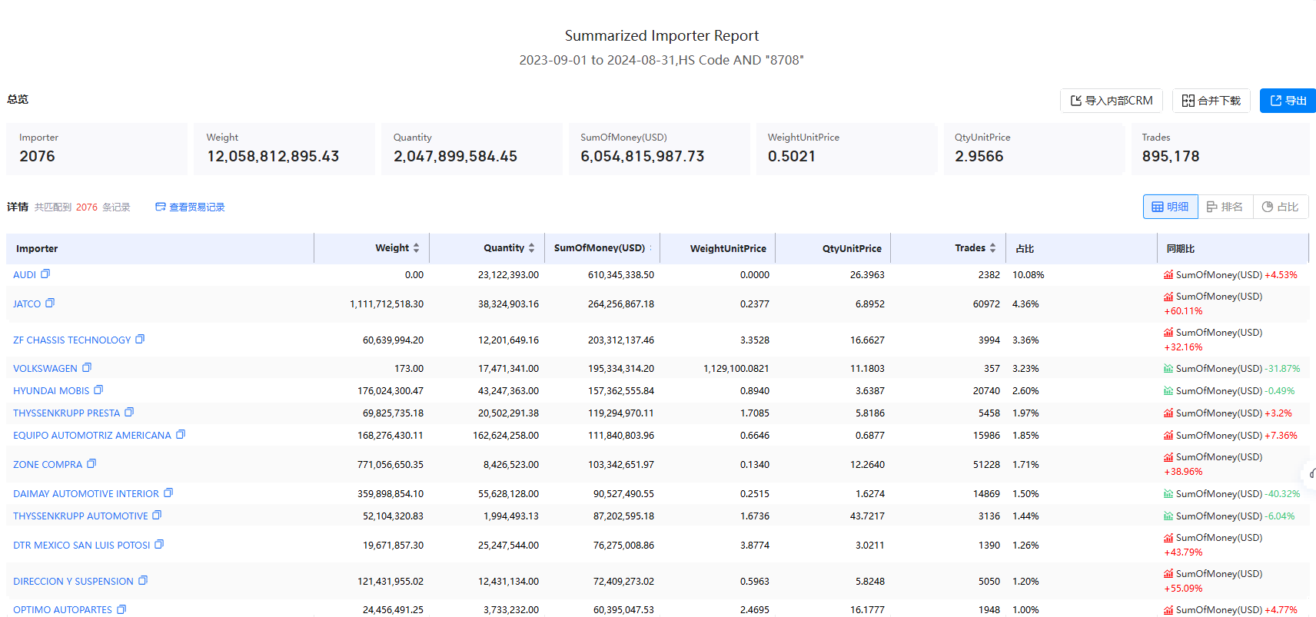The height and width of the screenshot is (617, 1316).
Task: Open JATCO importer link
Action: pos(27,304)
